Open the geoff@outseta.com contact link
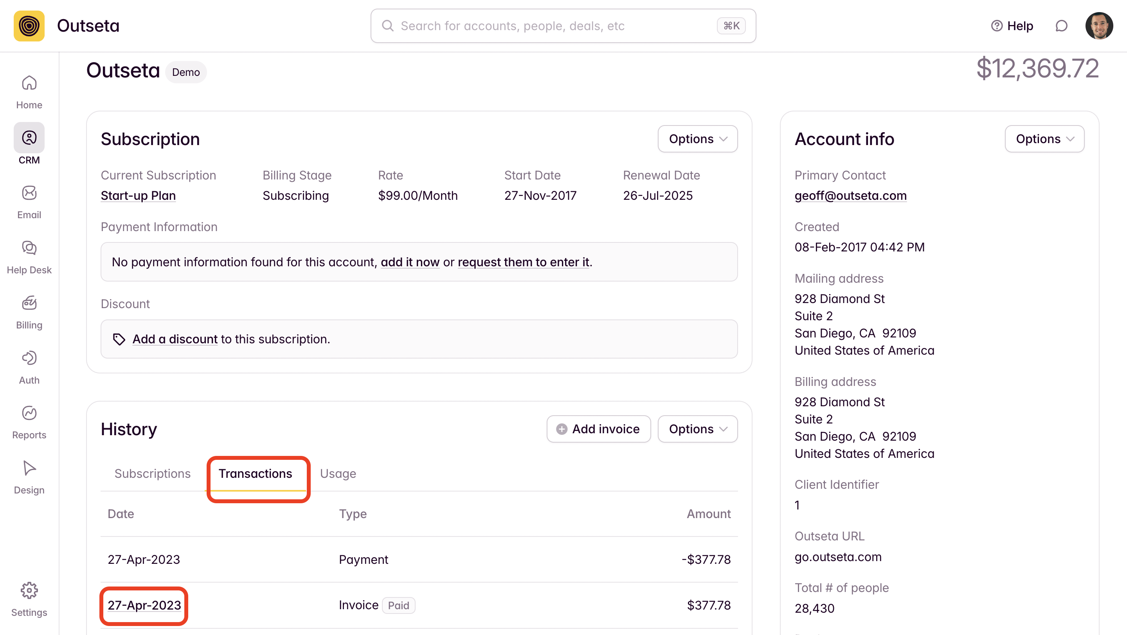Viewport: 1127px width, 635px height. click(850, 196)
